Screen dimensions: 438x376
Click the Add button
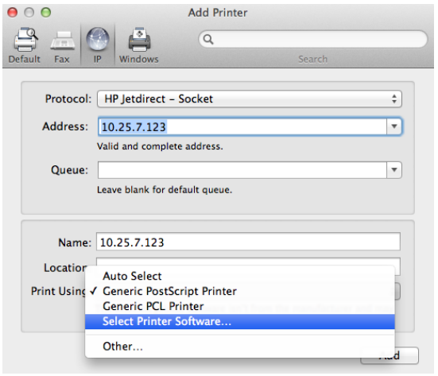click(x=390, y=355)
